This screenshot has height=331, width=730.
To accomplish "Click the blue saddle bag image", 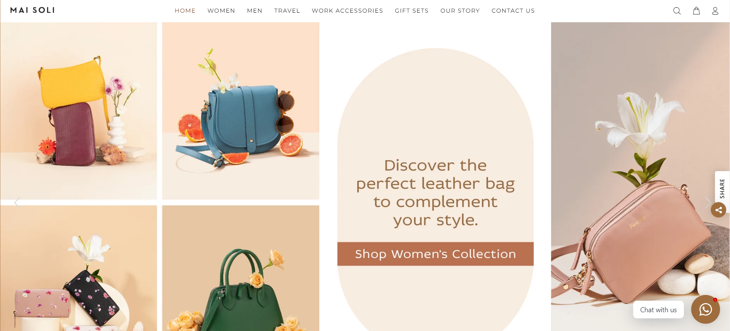I will pos(241,111).
